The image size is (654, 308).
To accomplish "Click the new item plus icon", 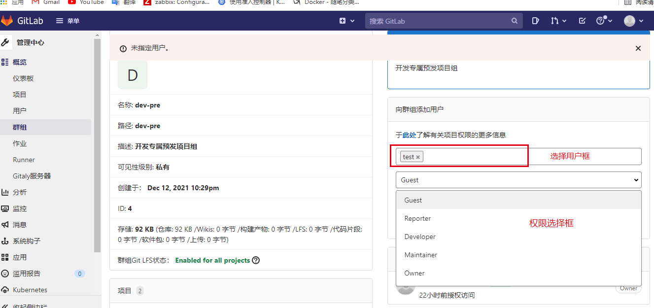I will pyautogui.click(x=343, y=21).
